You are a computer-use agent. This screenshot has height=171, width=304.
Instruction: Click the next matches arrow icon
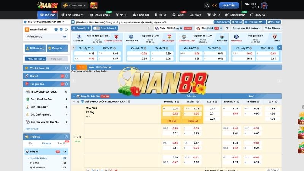point(279,47)
